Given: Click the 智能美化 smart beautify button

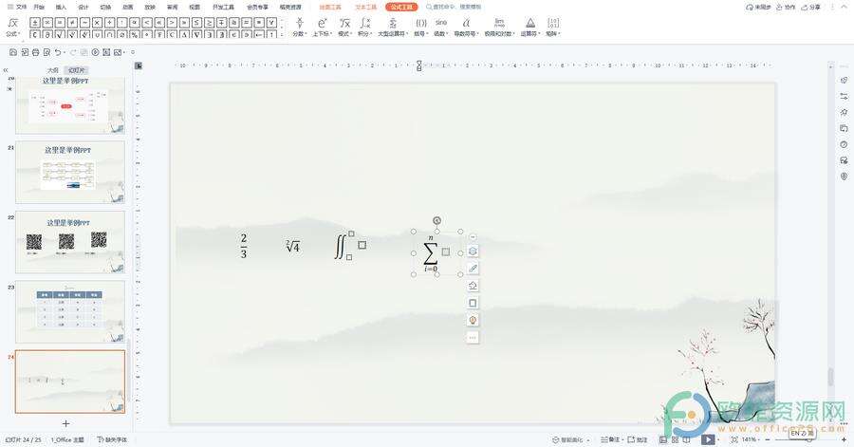Looking at the screenshot, I should [571, 439].
